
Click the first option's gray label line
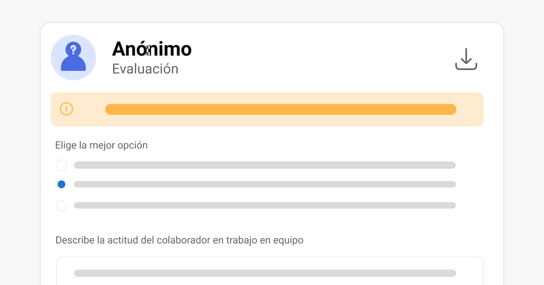pos(265,165)
